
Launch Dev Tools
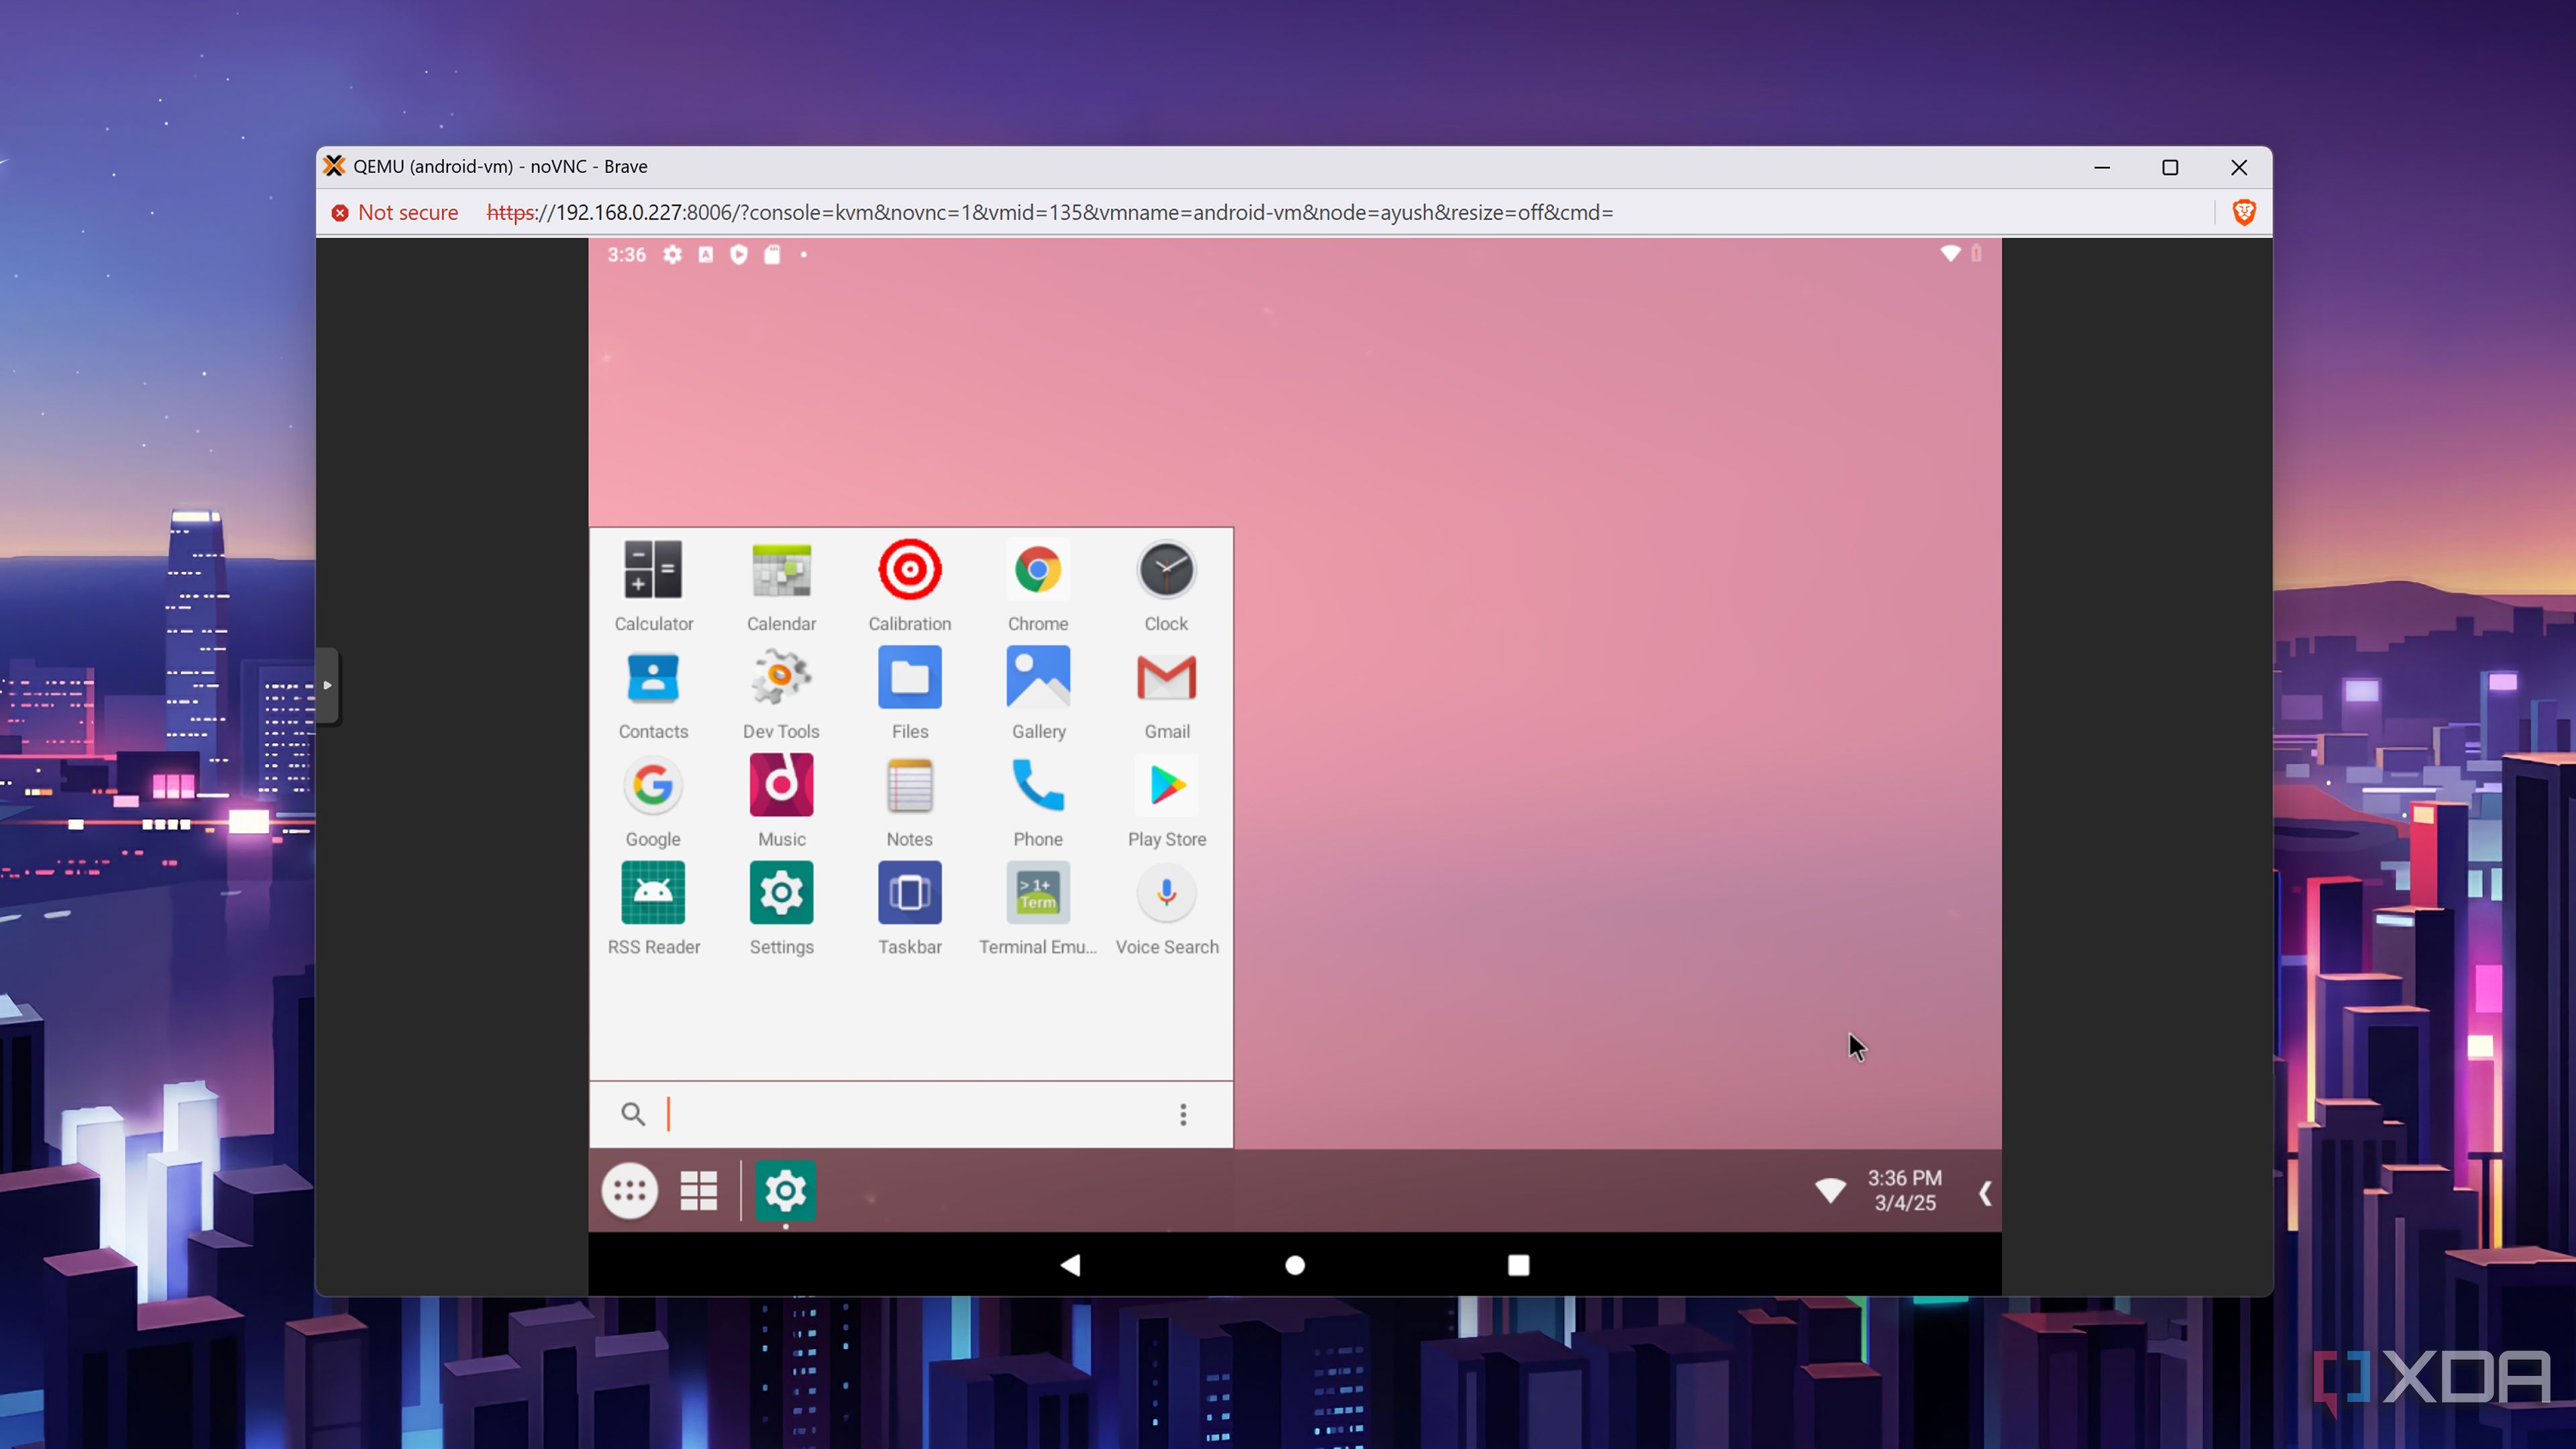pyautogui.click(x=781, y=694)
